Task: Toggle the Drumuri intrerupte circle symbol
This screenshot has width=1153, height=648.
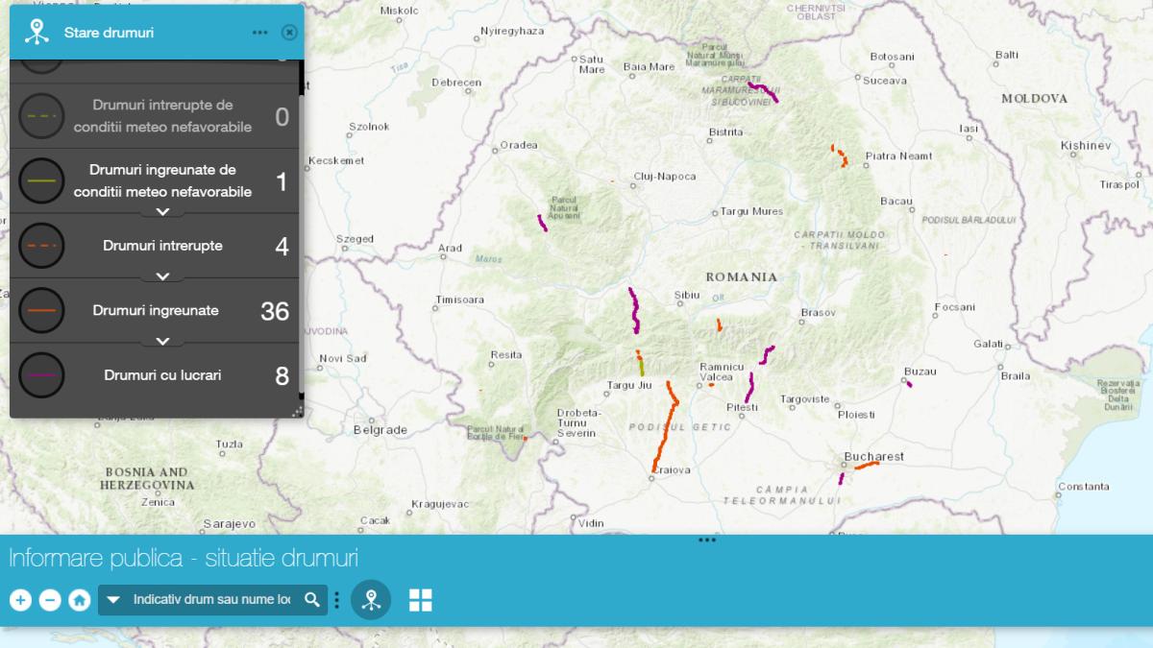Action: 41,246
